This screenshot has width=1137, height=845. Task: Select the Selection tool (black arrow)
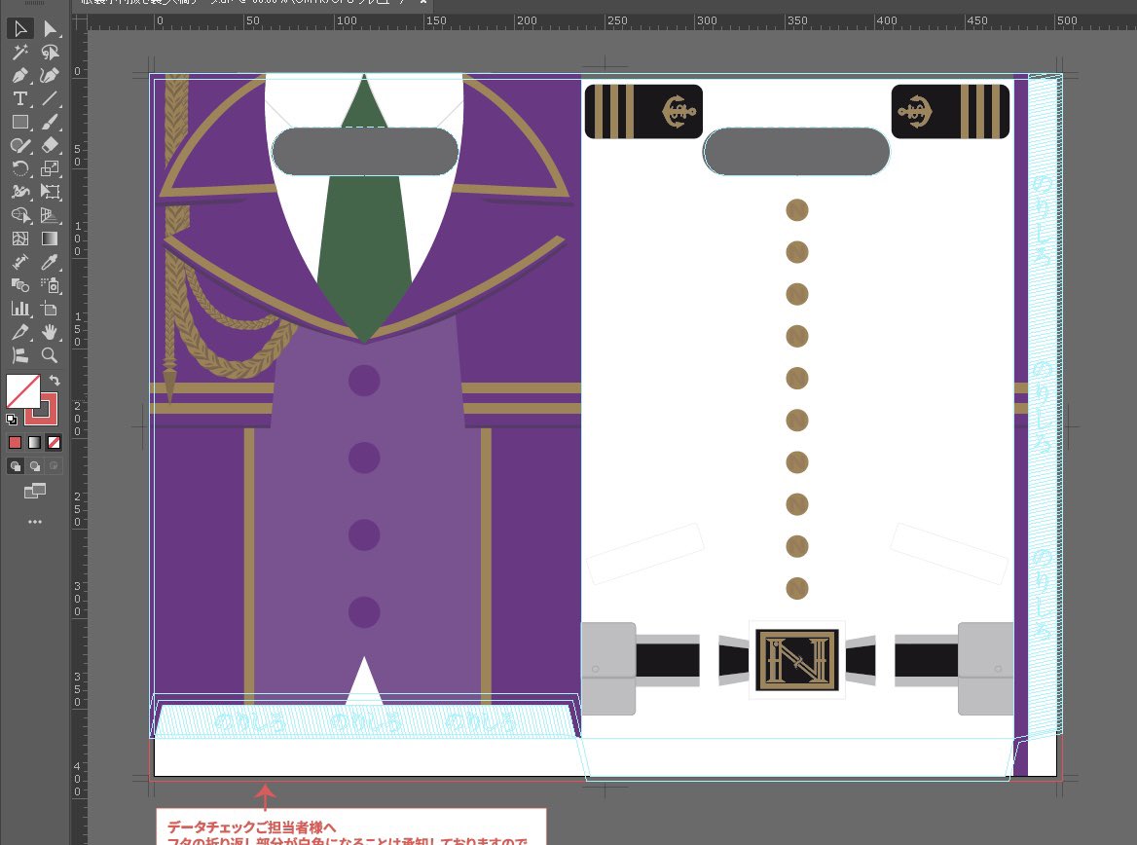[20, 29]
